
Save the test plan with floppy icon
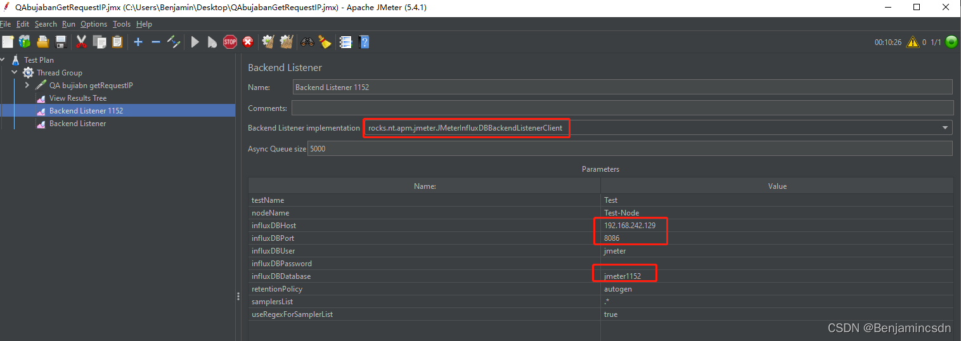61,42
